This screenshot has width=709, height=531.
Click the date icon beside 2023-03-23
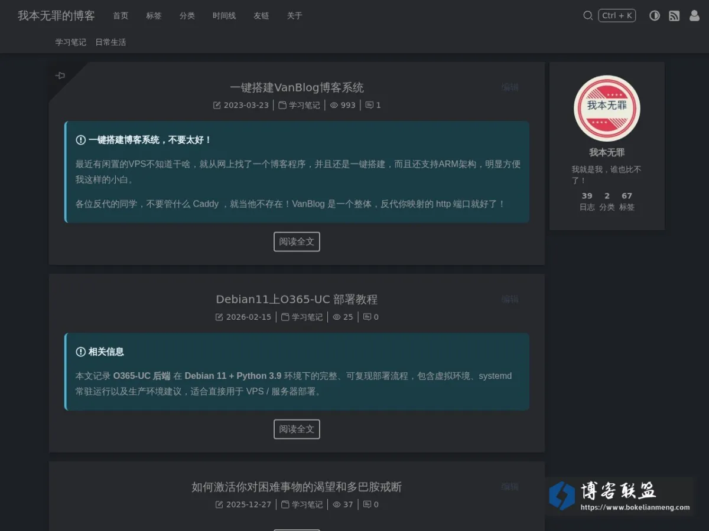[217, 105]
